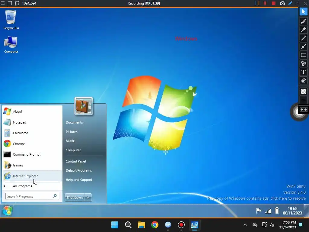309x232 pixels.
Task: Open About in Start menu
Action: (32, 111)
